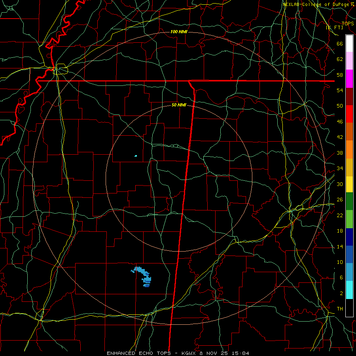Screen dimensions: 356x356
Task: Click the light blue 10 kft legend swatch
Action: point(349,272)
